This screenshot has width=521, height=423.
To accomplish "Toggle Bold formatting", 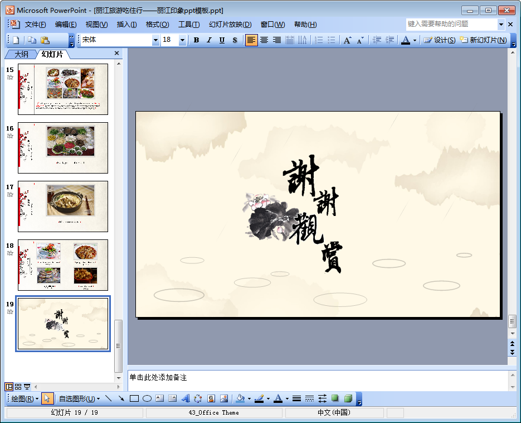I will (196, 40).
